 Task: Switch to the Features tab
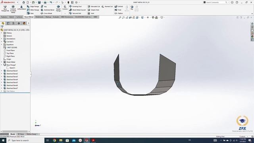(x=4, y=17)
